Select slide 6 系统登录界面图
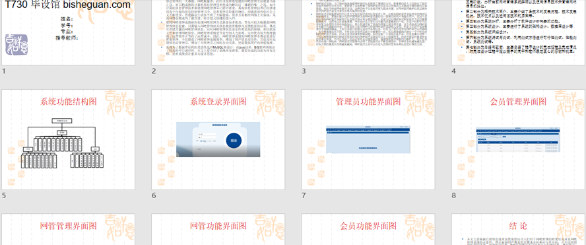 (218, 139)
